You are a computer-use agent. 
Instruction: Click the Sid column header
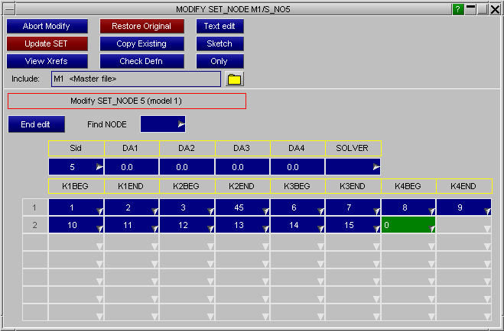pos(76,149)
